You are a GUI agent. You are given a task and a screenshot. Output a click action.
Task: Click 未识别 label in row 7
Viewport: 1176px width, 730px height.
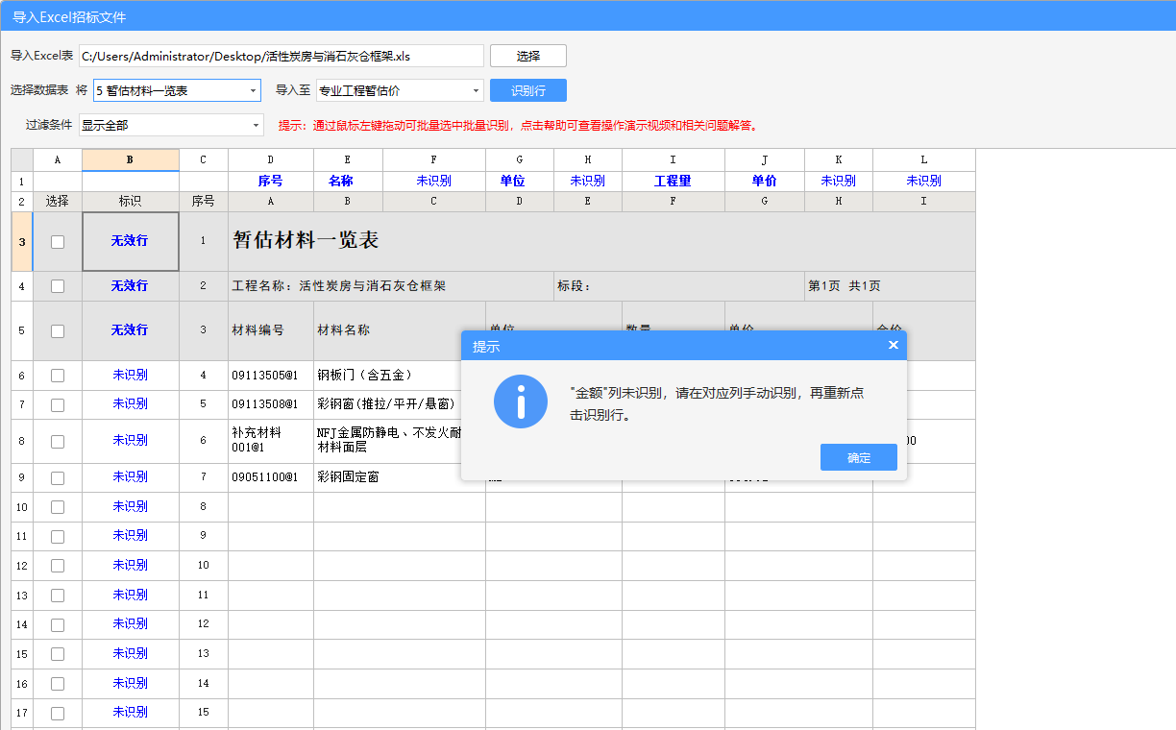(130, 404)
